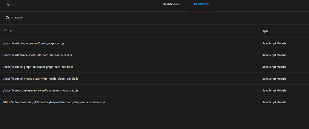Click the search magnifier icon

(x=8, y=18)
